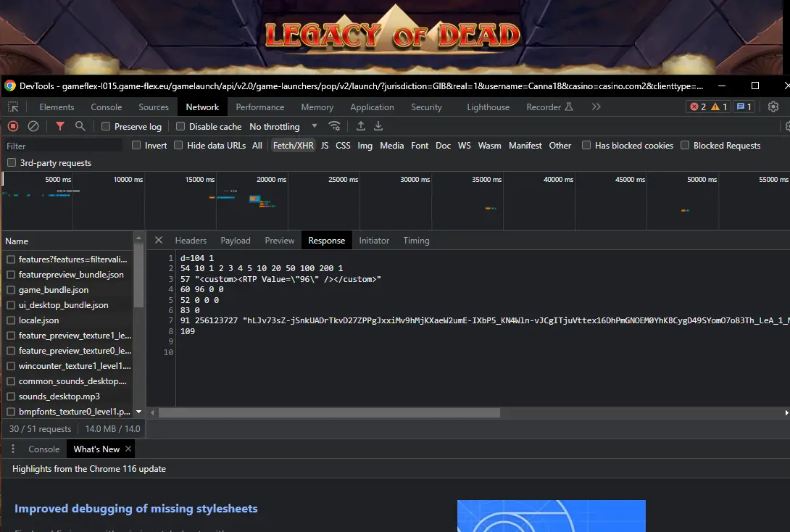Image resolution: width=790 pixels, height=532 pixels.
Task: Import HAR file upload icon
Action: pyautogui.click(x=361, y=126)
